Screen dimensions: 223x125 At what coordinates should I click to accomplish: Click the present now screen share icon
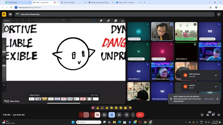click(104, 115)
